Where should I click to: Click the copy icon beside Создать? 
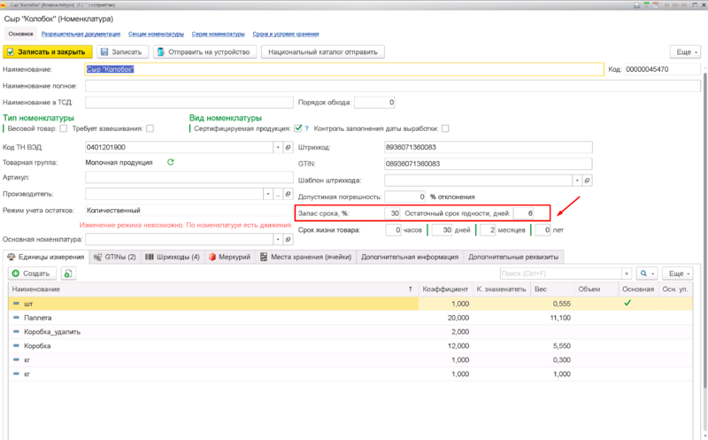[68, 274]
